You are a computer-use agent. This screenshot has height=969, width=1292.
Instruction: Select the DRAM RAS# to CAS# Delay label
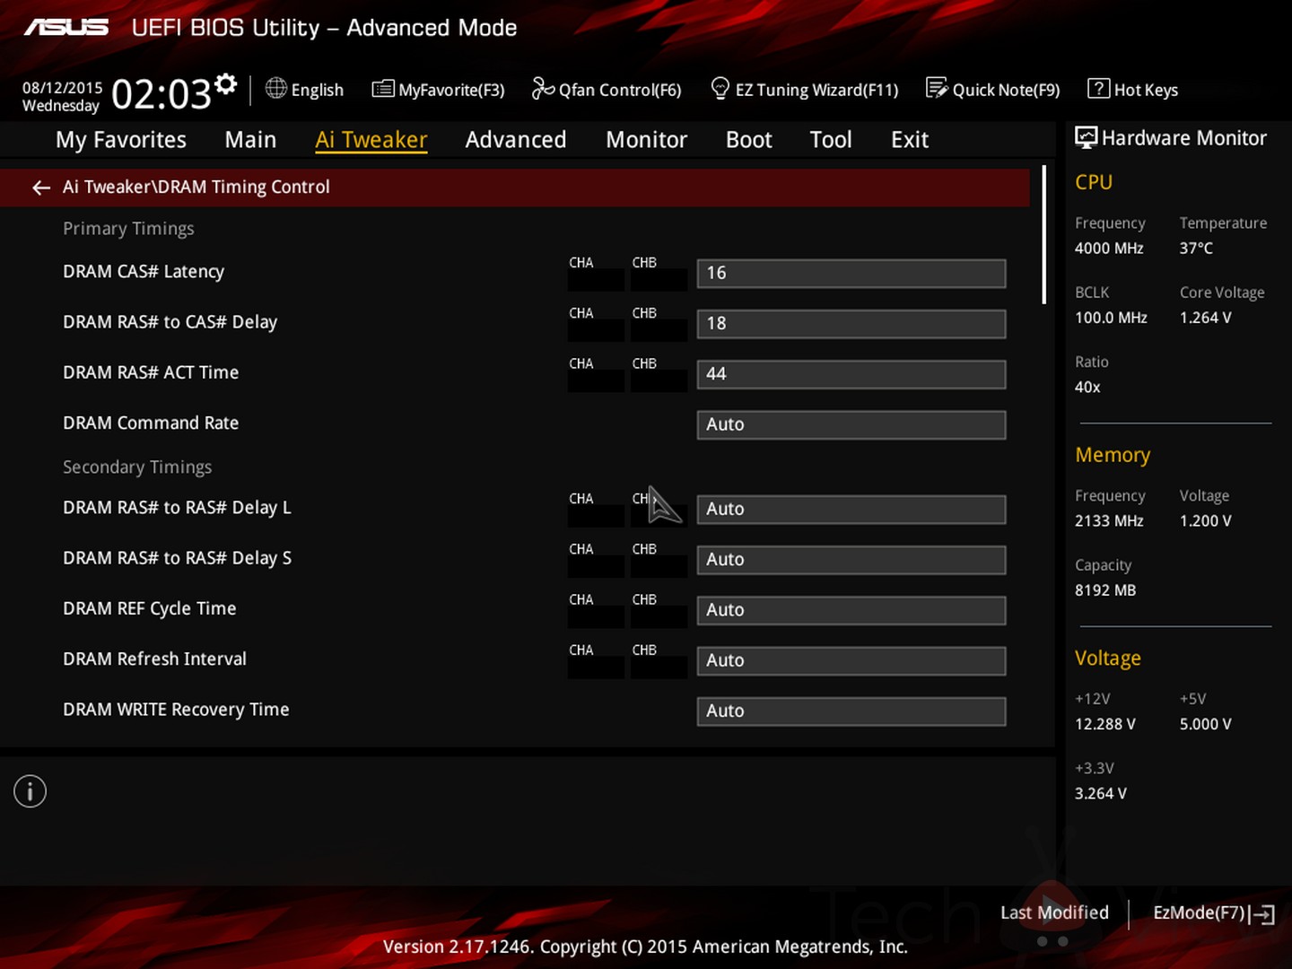pos(170,322)
